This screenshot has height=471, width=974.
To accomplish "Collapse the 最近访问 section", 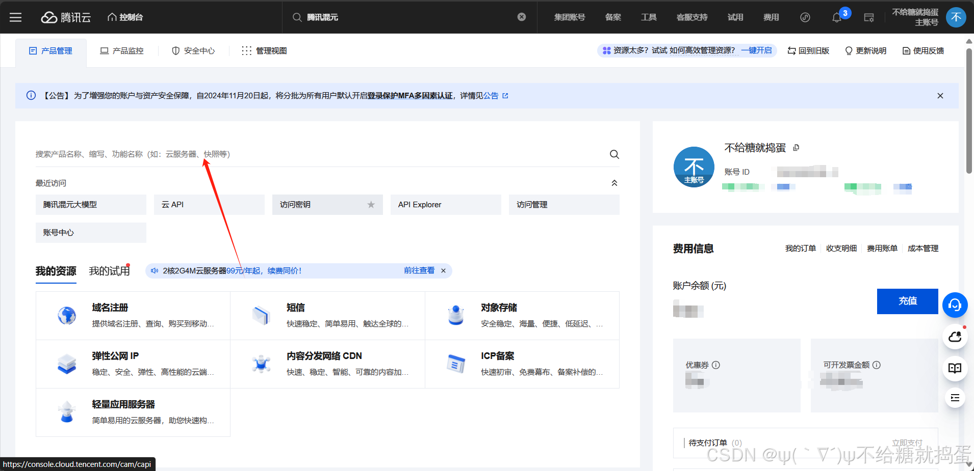I will (x=614, y=183).
